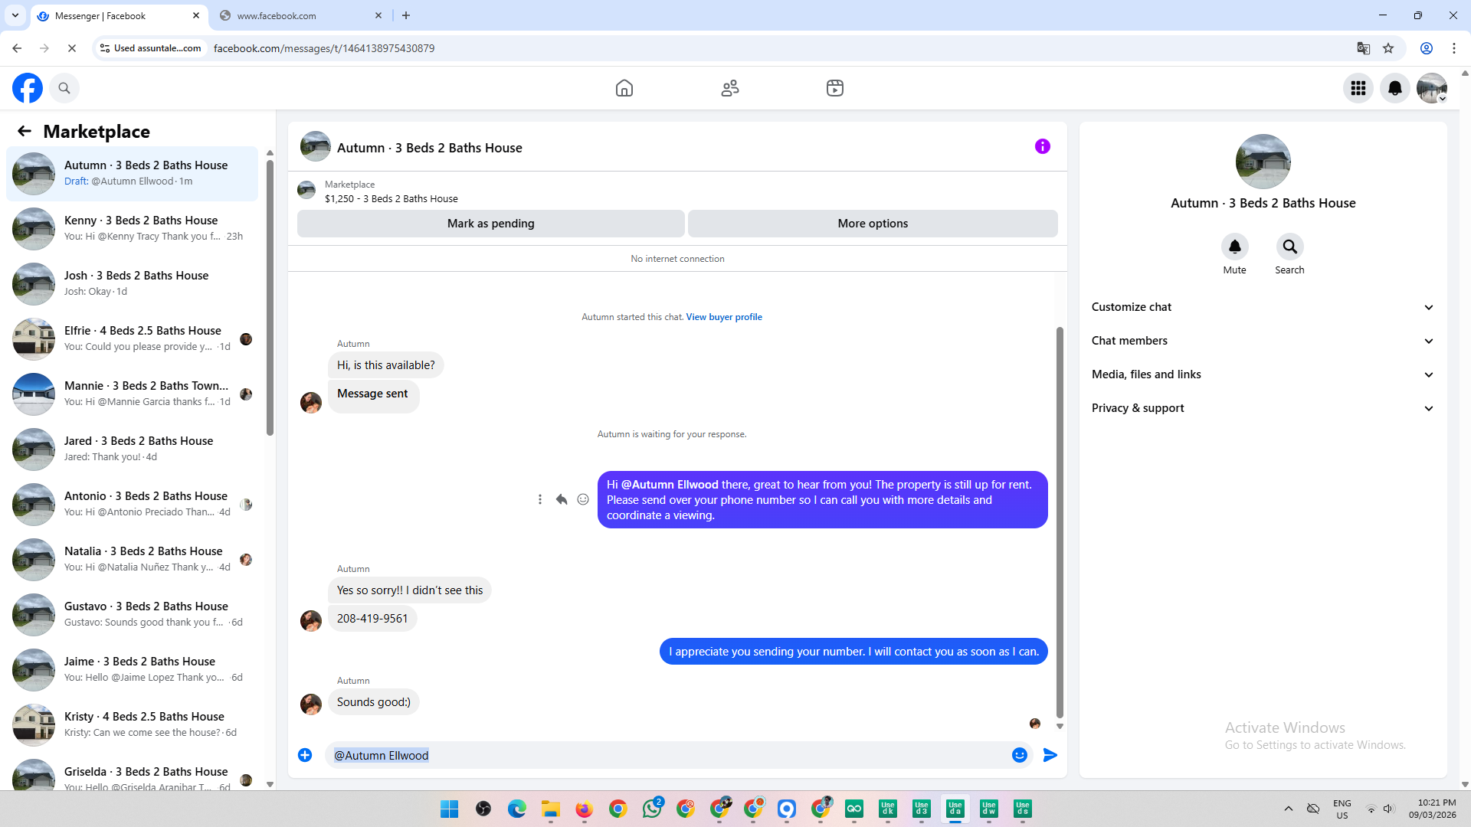Click the plus attachment icon
This screenshot has height=827, width=1471.
[x=305, y=755]
